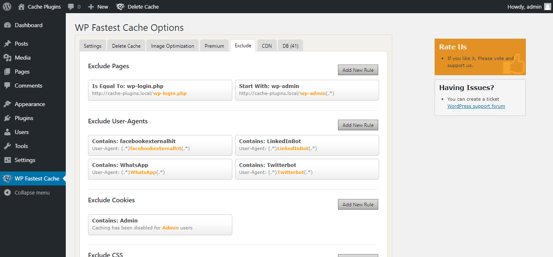
Task: Click the Pages icon in sidebar
Action: pos(7,72)
